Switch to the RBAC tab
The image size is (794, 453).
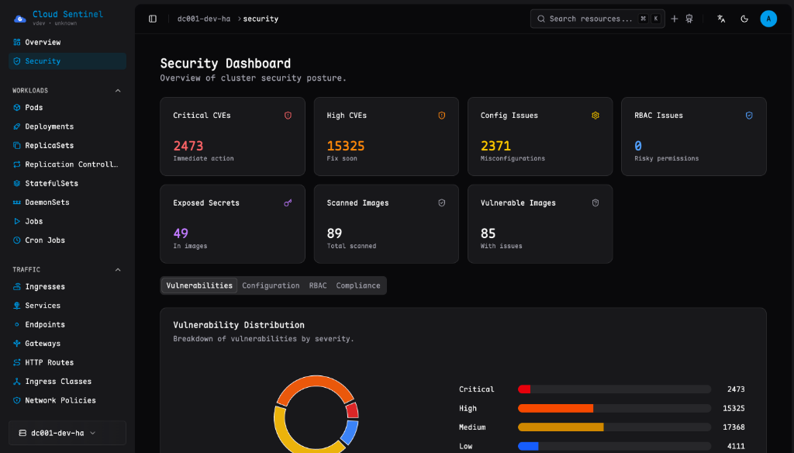[318, 285]
